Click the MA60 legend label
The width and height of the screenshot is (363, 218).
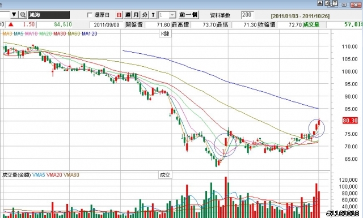(74, 34)
